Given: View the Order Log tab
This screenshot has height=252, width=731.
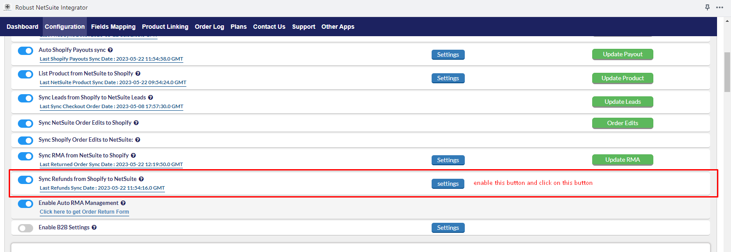Looking at the screenshot, I should [209, 27].
